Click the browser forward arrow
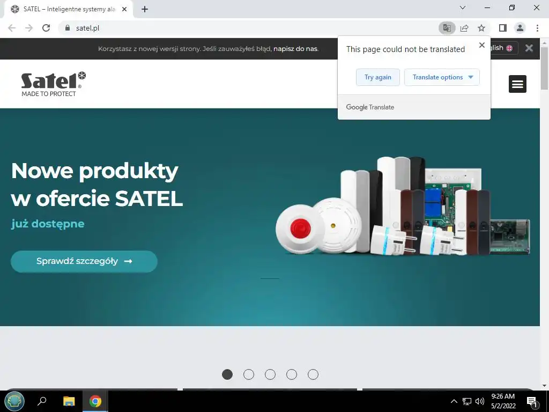 [29, 28]
